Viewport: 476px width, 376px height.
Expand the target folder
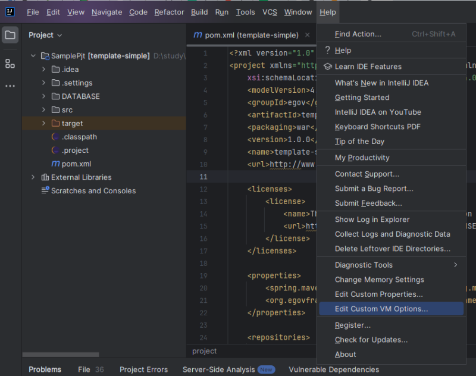[43, 123]
